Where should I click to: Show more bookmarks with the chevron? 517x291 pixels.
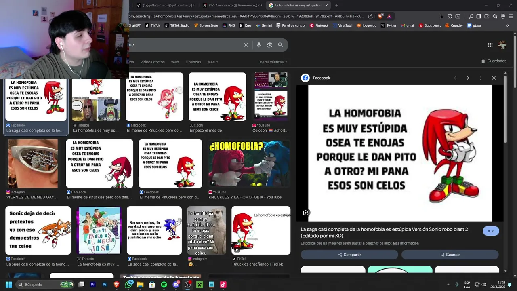click(507, 25)
